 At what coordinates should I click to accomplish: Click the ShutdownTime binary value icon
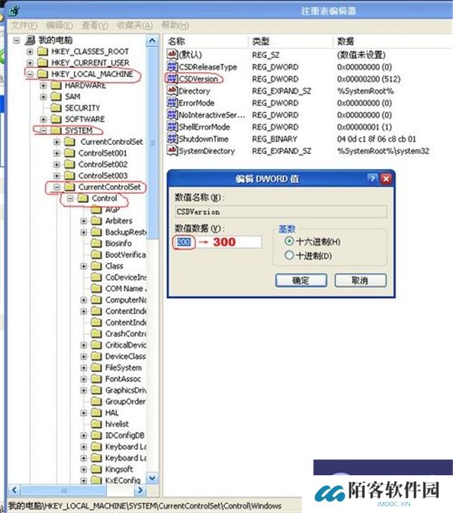point(171,139)
